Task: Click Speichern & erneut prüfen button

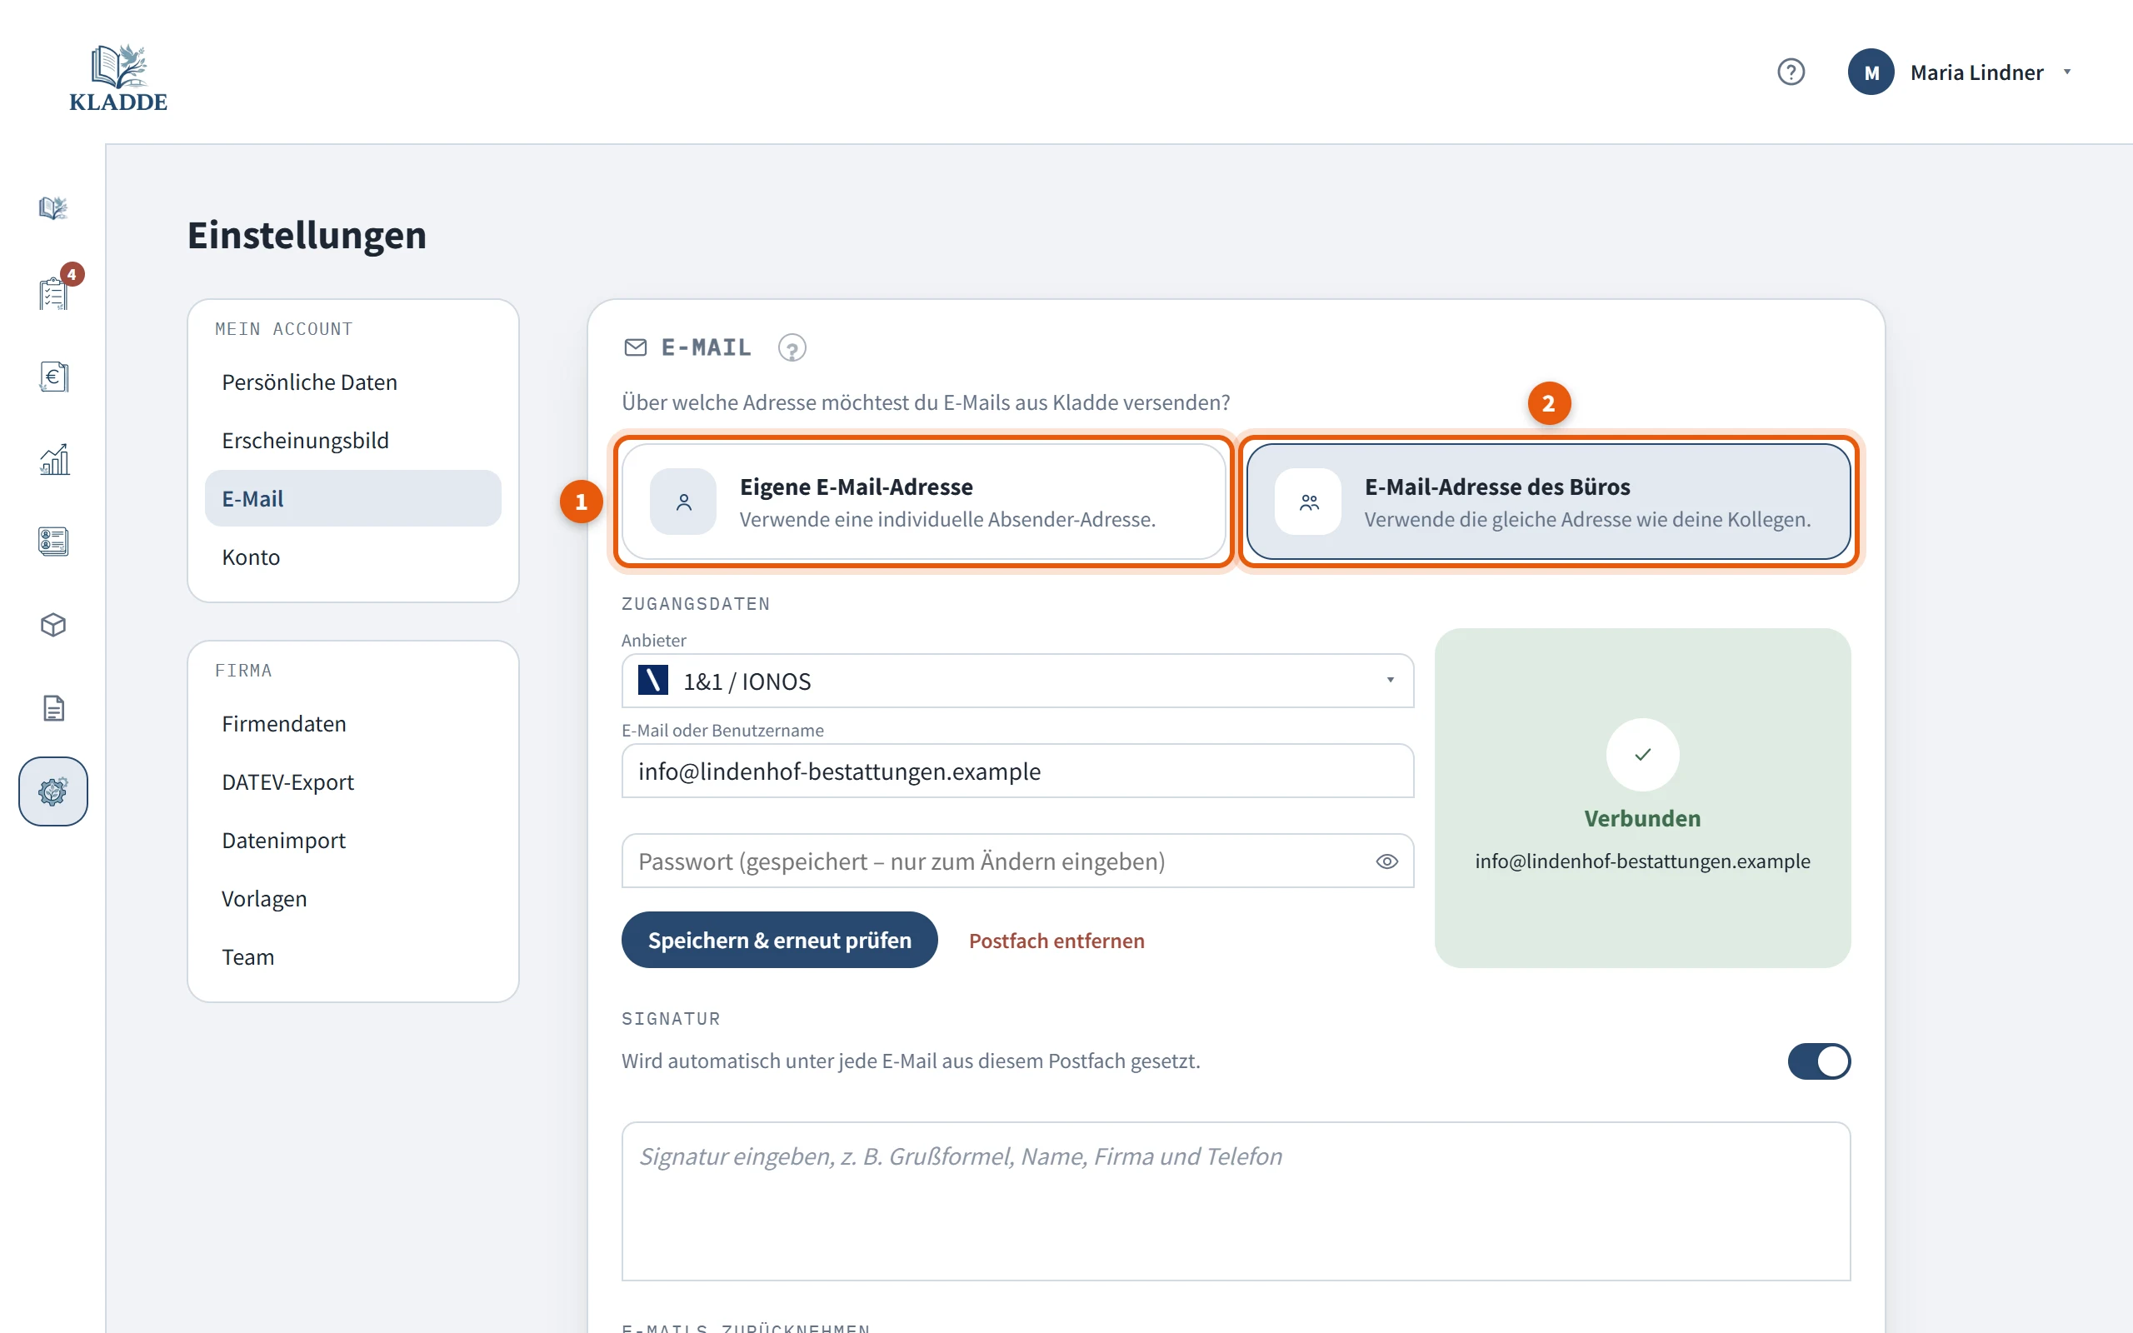Action: [x=779, y=941]
